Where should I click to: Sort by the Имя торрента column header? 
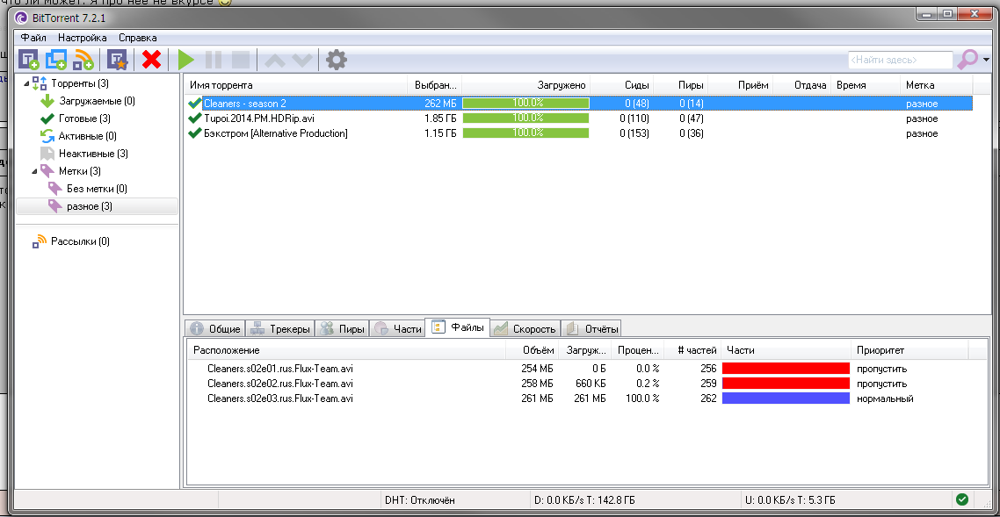pyautogui.click(x=296, y=85)
